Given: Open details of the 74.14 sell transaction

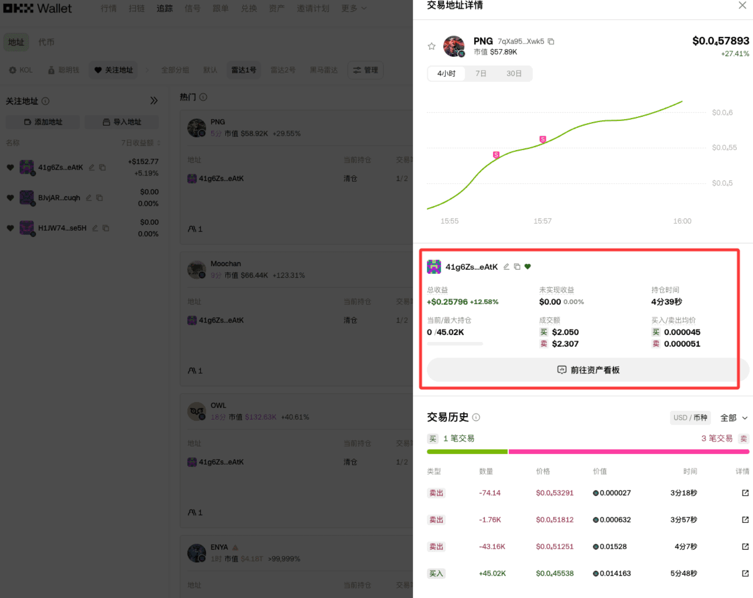Looking at the screenshot, I should pyautogui.click(x=745, y=493).
